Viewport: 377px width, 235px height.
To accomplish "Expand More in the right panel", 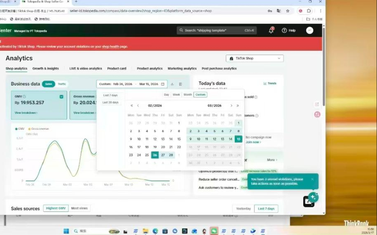I will [272, 160].
